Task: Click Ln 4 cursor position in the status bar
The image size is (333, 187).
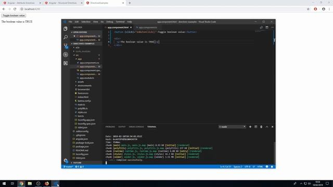Action: click(225, 167)
